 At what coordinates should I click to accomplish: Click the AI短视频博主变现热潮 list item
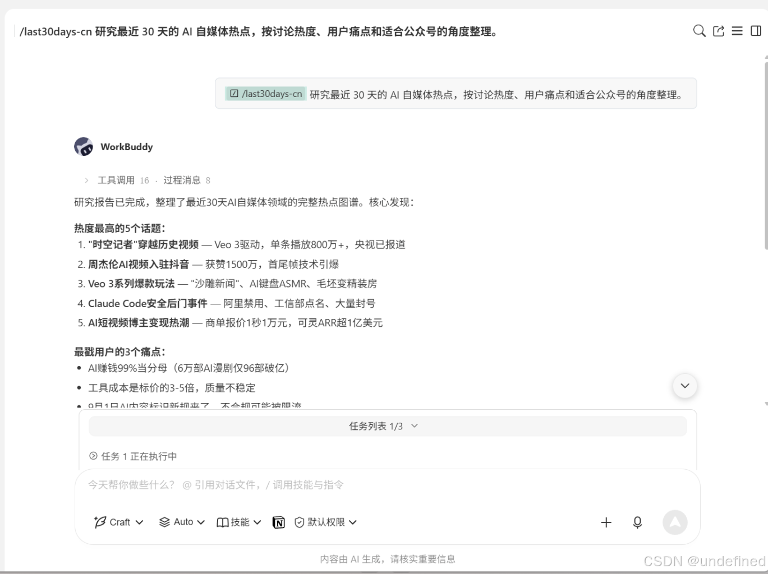coord(236,323)
